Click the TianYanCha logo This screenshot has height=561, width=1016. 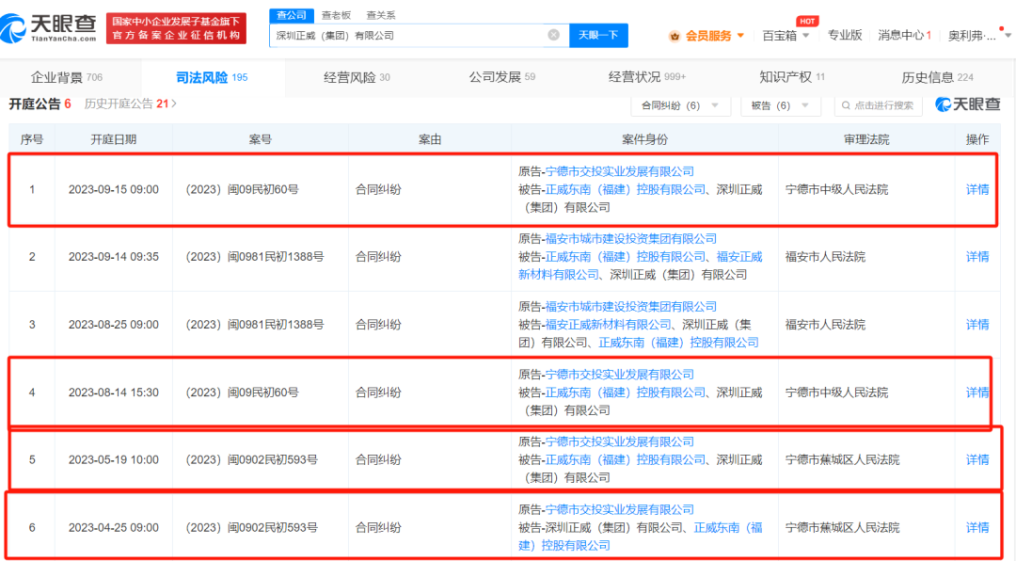pos(49,28)
